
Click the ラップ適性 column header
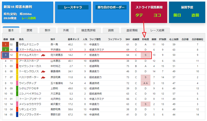[95, 39]
